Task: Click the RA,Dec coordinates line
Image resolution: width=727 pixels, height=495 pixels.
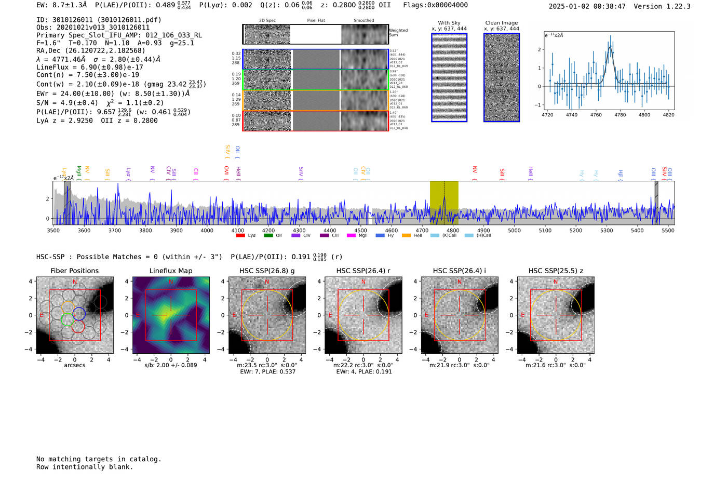Action: 91,50
